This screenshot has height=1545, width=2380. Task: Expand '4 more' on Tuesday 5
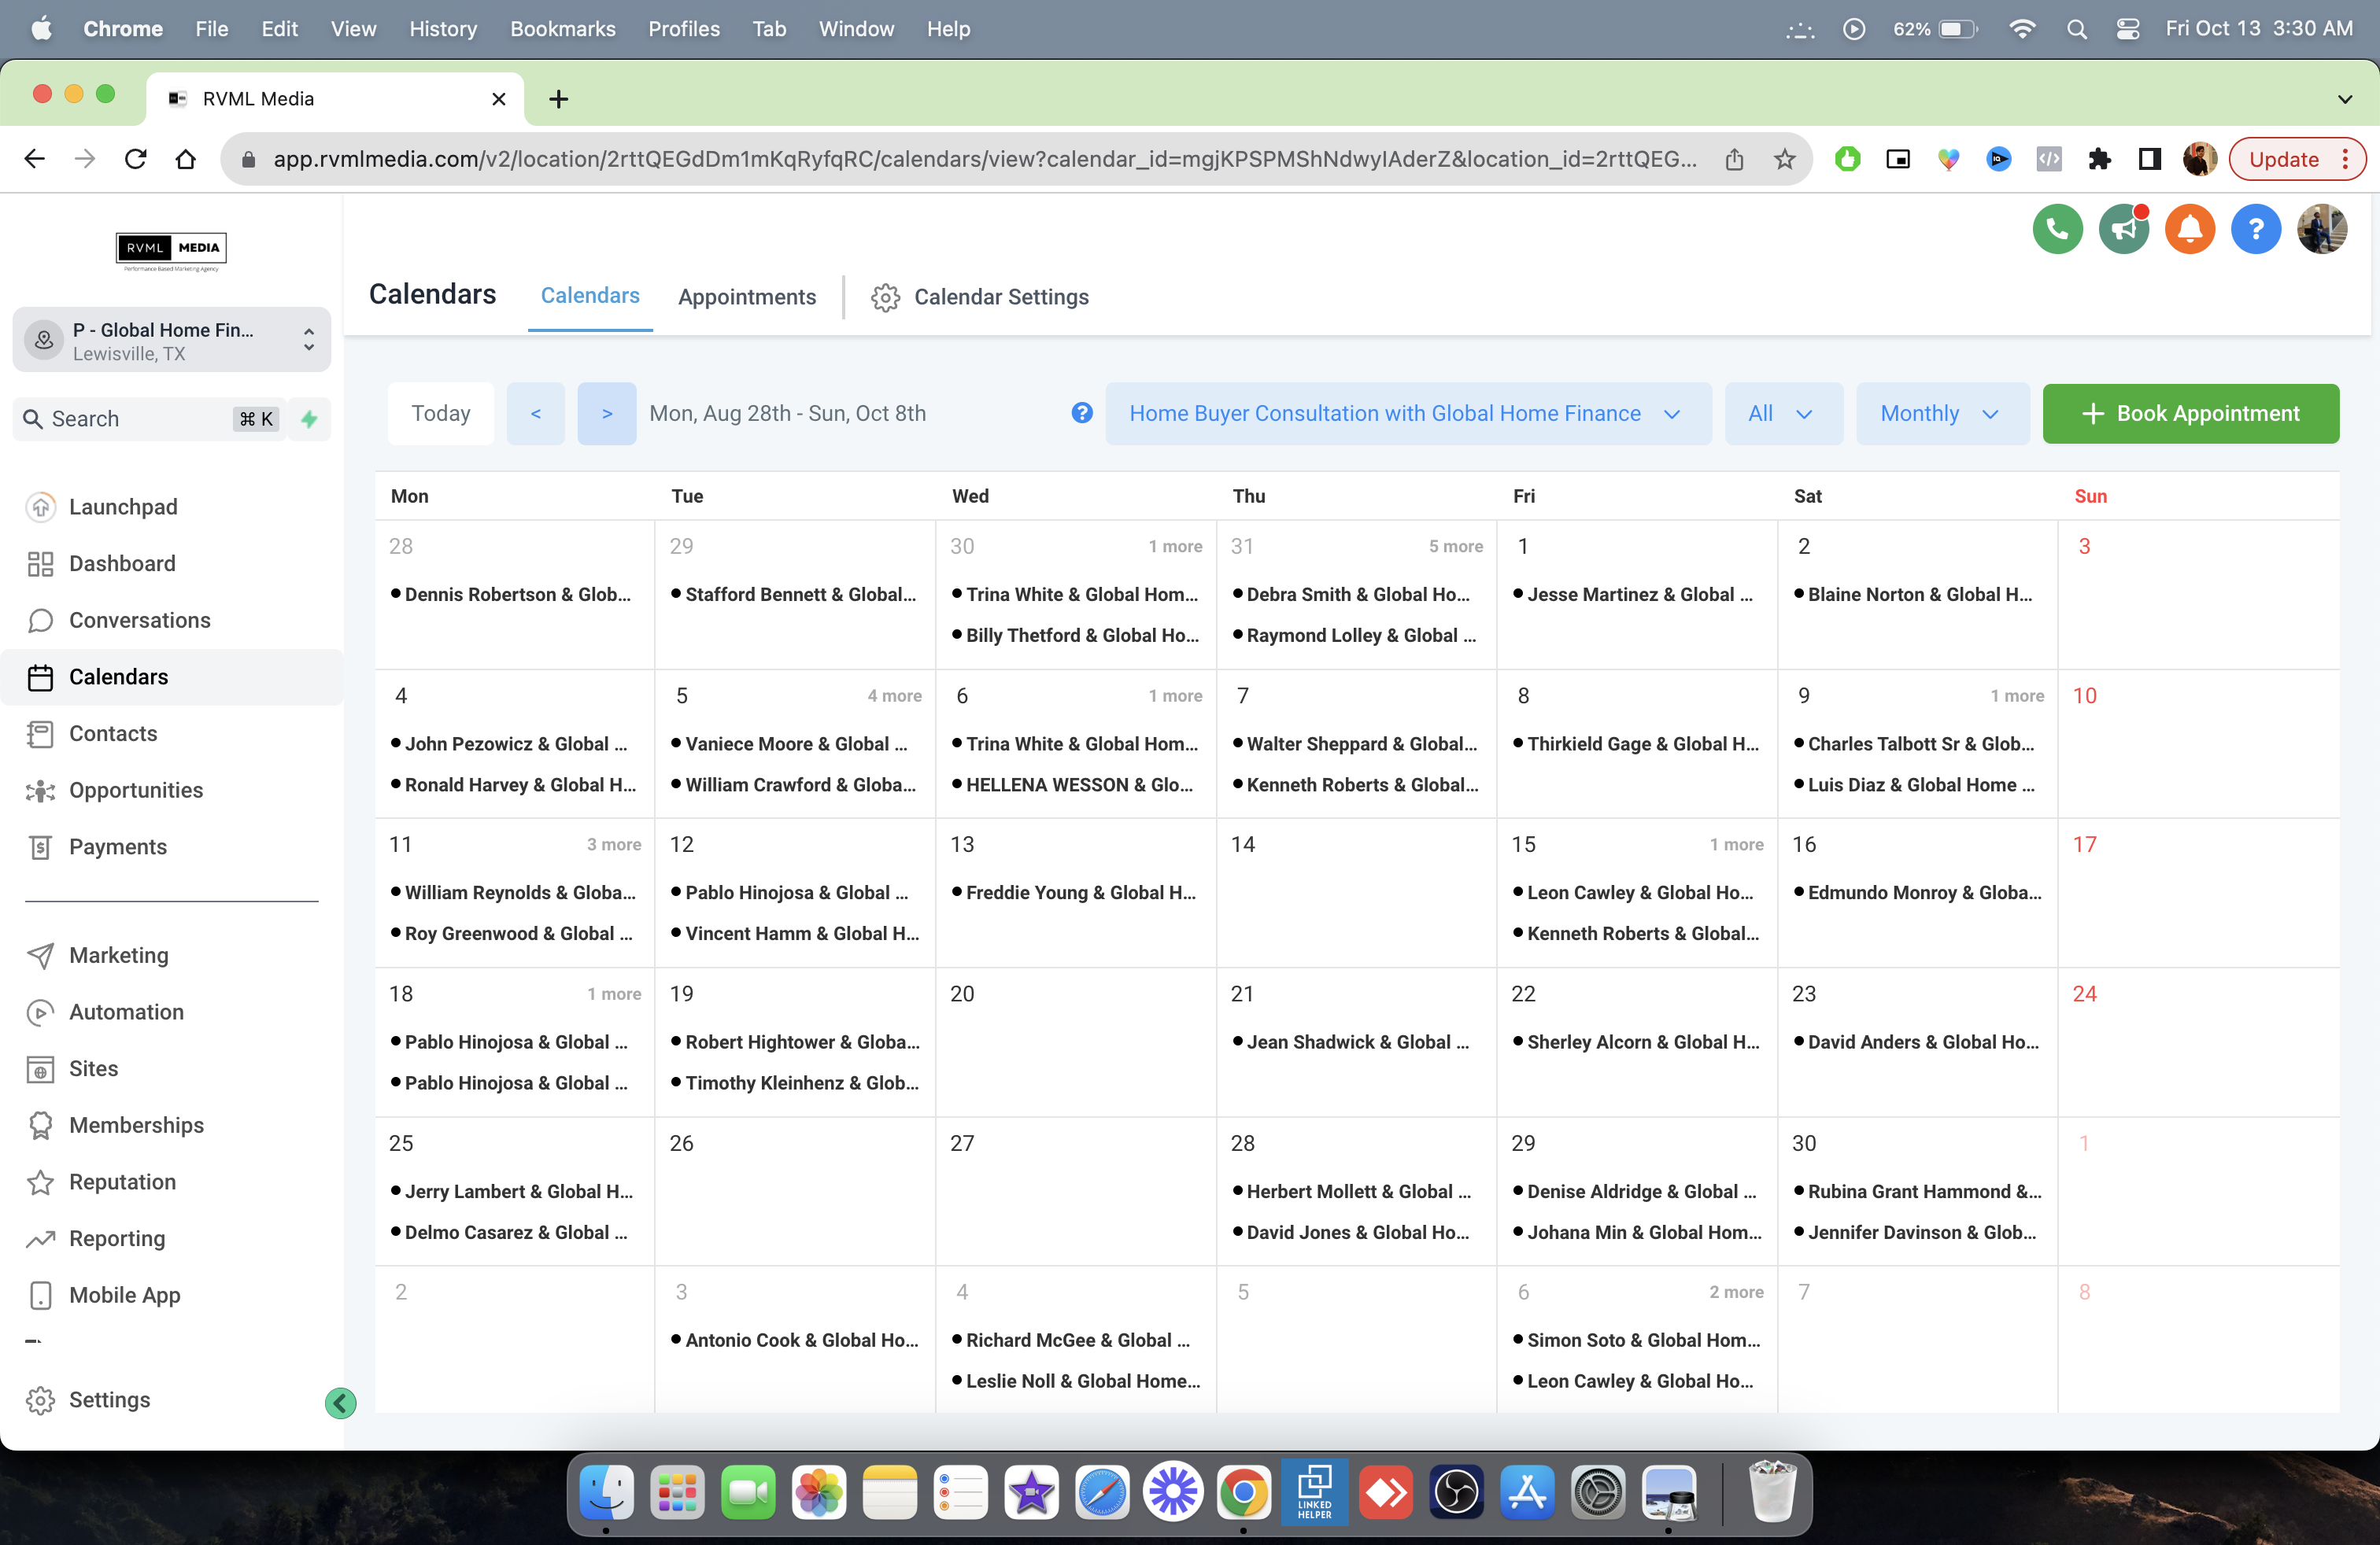click(894, 695)
